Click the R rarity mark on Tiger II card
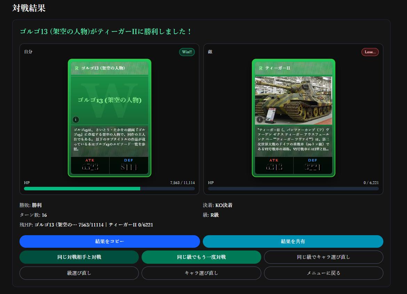 coord(261,68)
